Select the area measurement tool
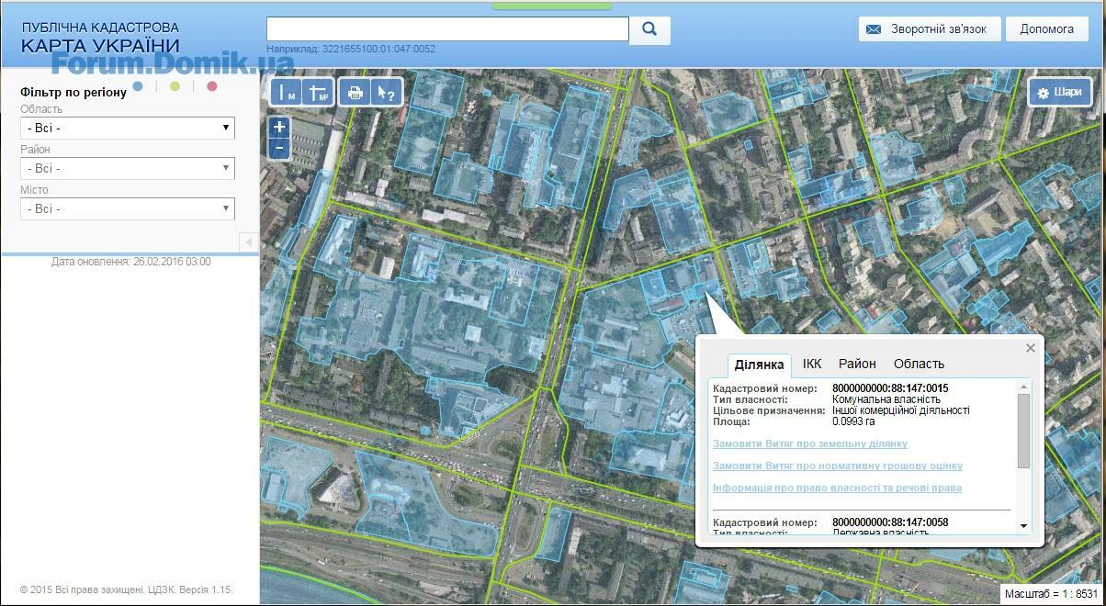This screenshot has height=606, width=1106. (x=318, y=92)
